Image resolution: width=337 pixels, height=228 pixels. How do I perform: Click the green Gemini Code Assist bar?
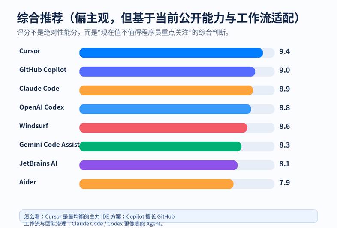160,146
